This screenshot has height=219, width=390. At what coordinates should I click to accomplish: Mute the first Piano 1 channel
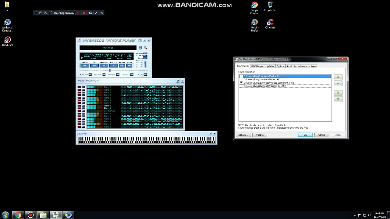pyautogui.click(x=79, y=87)
